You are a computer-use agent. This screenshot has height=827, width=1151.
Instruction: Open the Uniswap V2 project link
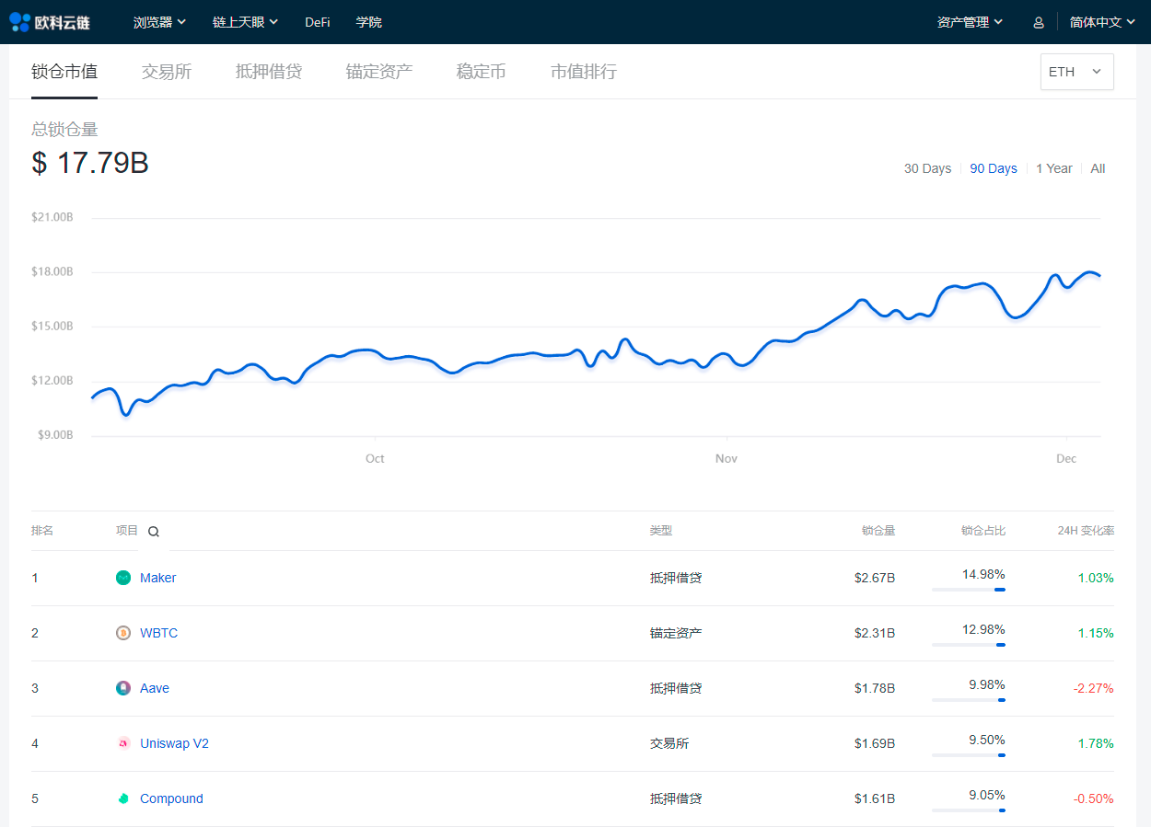pyautogui.click(x=174, y=743)
